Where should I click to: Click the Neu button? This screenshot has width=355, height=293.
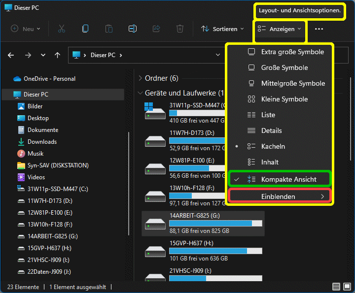click(x=26, y=29)
